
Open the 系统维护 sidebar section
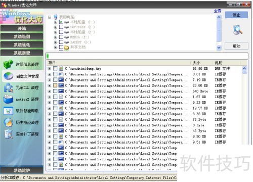pyautogui.click(x=22, y=170)
